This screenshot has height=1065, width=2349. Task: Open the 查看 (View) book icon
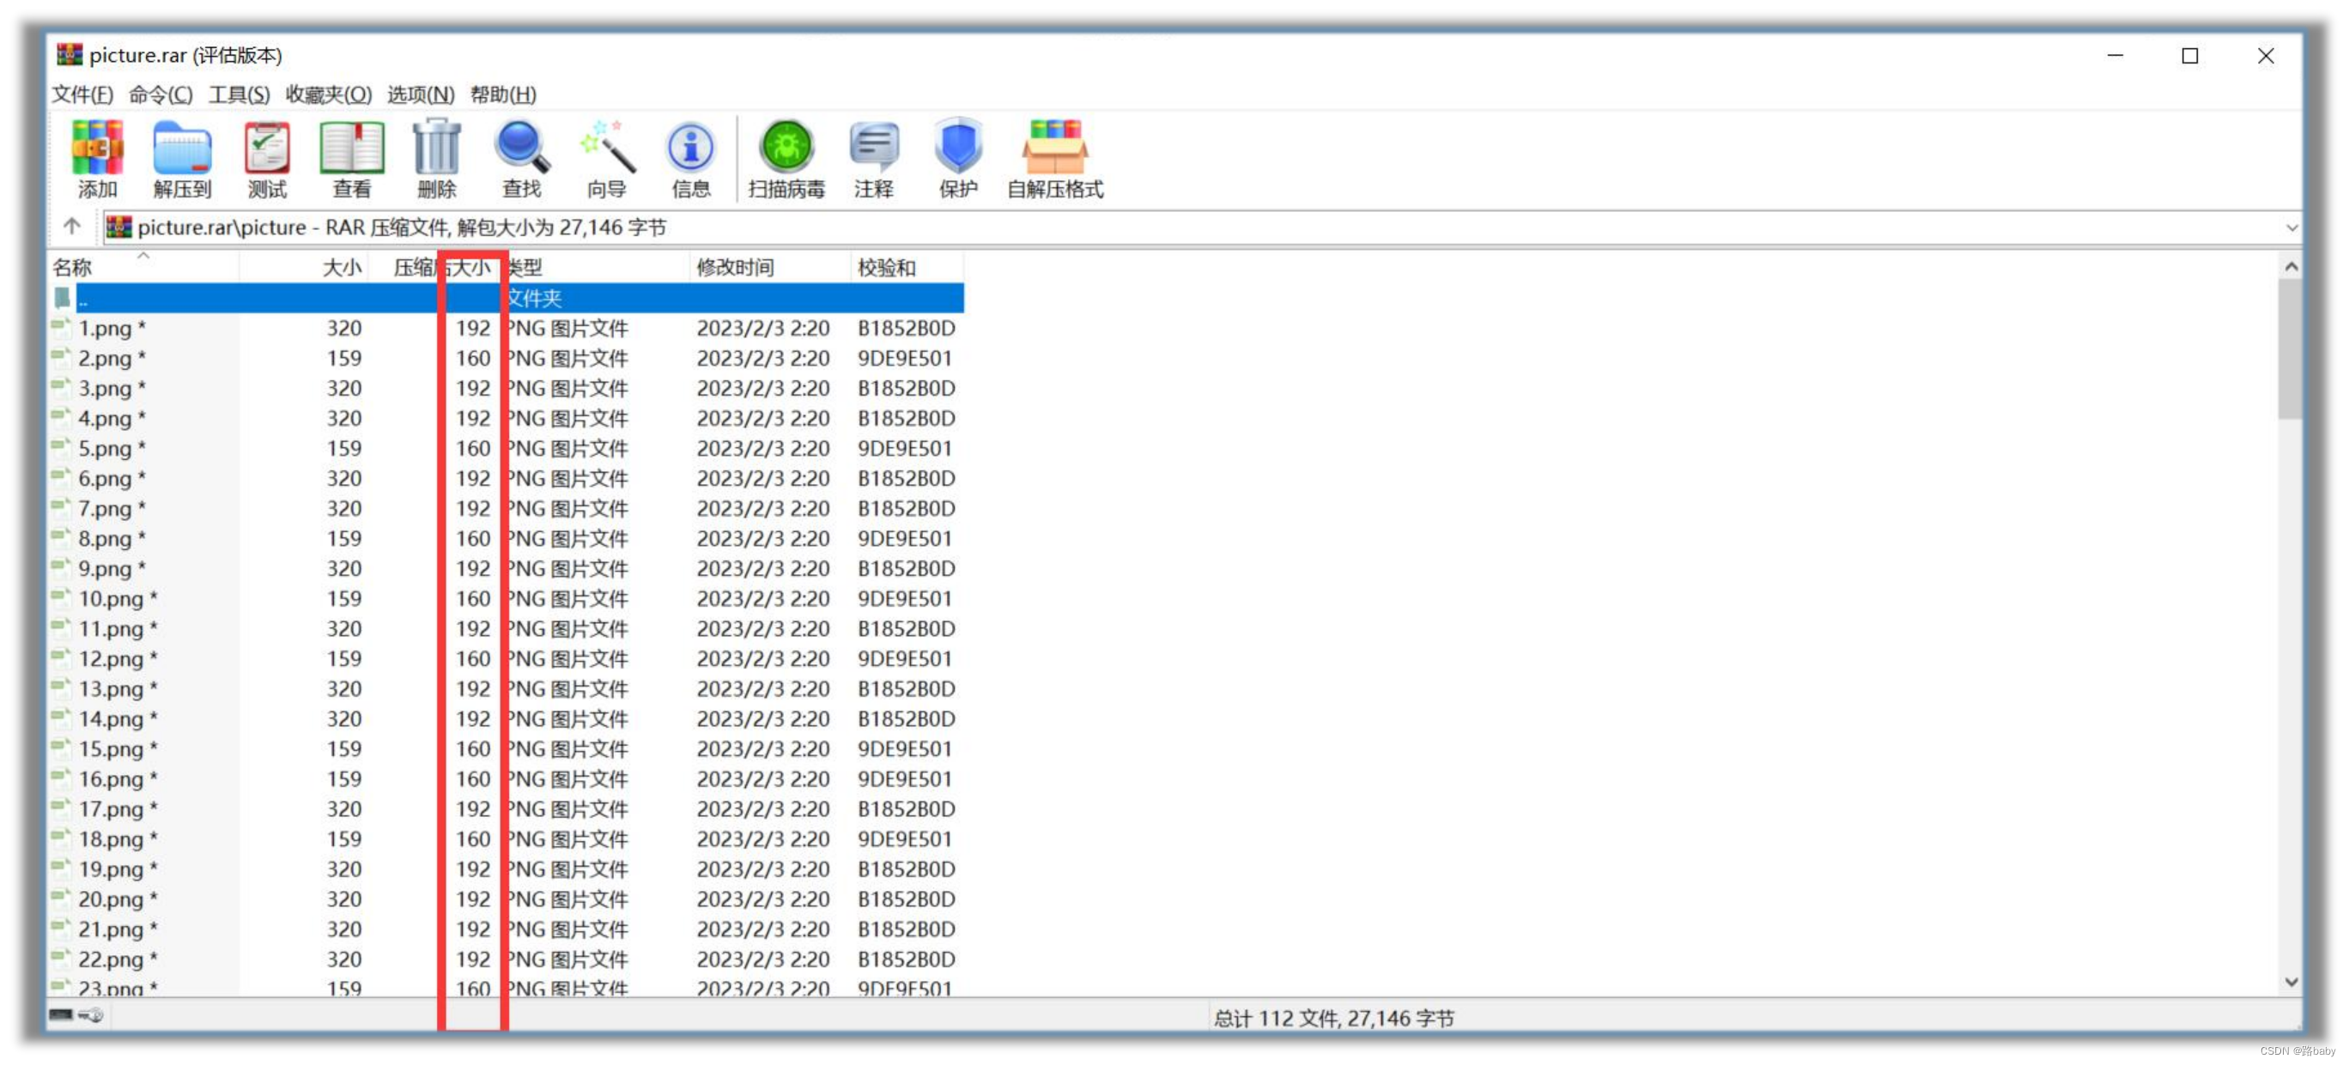point(351,148)
